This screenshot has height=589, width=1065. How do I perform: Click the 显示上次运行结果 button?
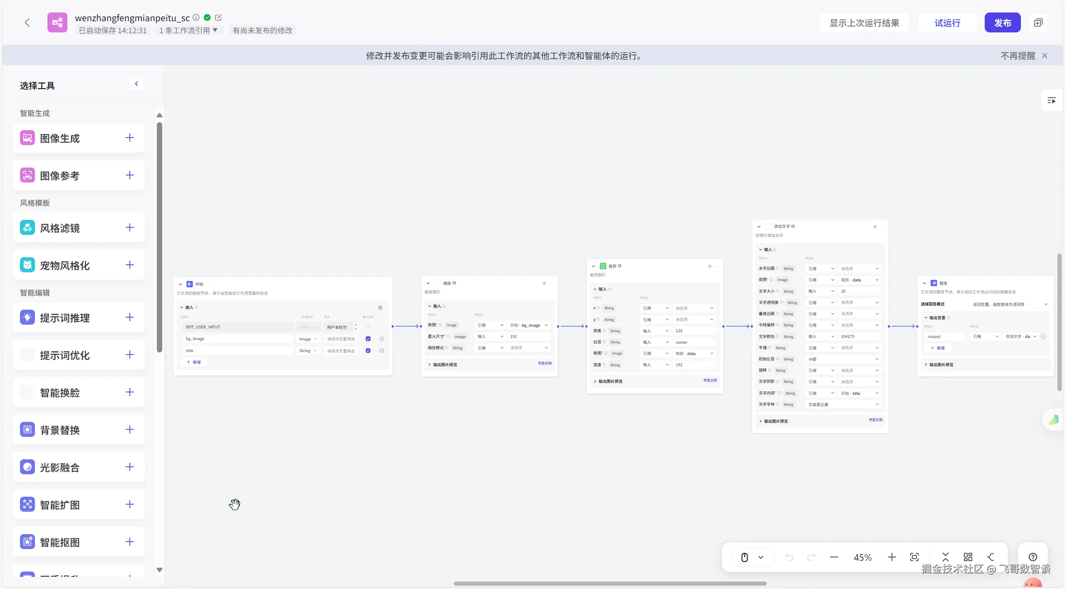point(864,23)
